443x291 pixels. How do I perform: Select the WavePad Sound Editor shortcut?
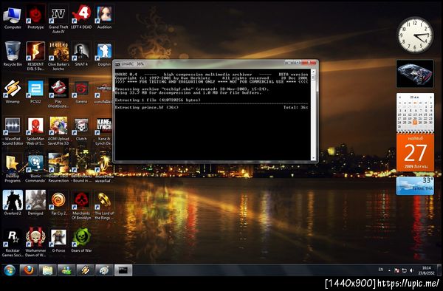tap(13, 131)
